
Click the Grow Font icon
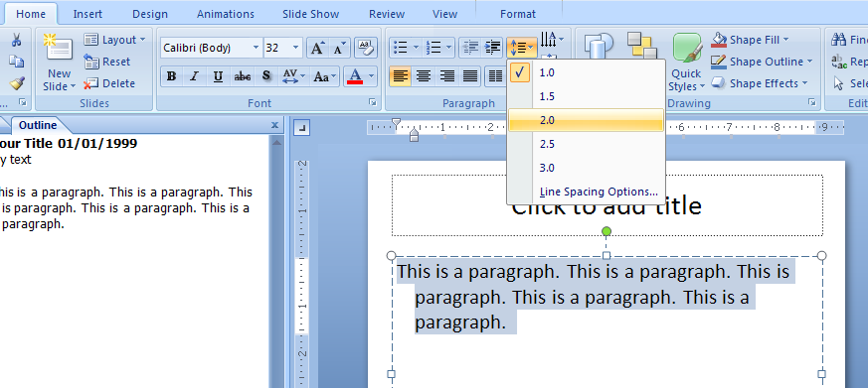point(317,48)
